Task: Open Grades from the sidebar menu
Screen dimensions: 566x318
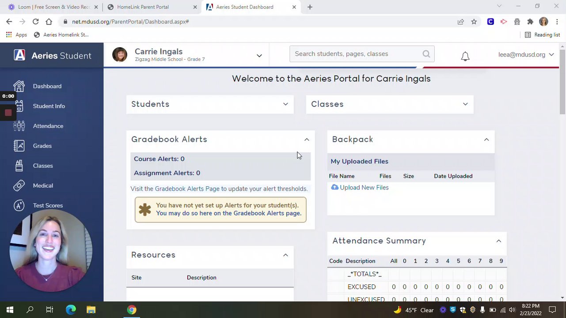Action: click(x=42, y=146)
